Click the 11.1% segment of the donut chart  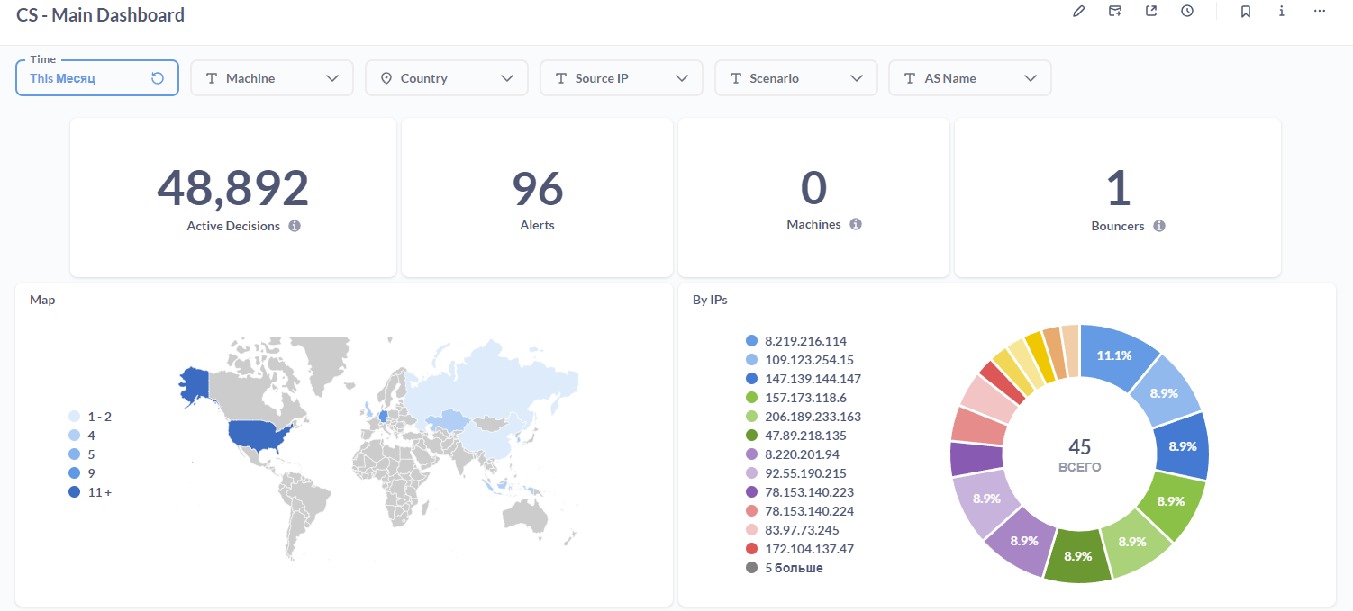pyautogui.click(x=1114, y=355)
